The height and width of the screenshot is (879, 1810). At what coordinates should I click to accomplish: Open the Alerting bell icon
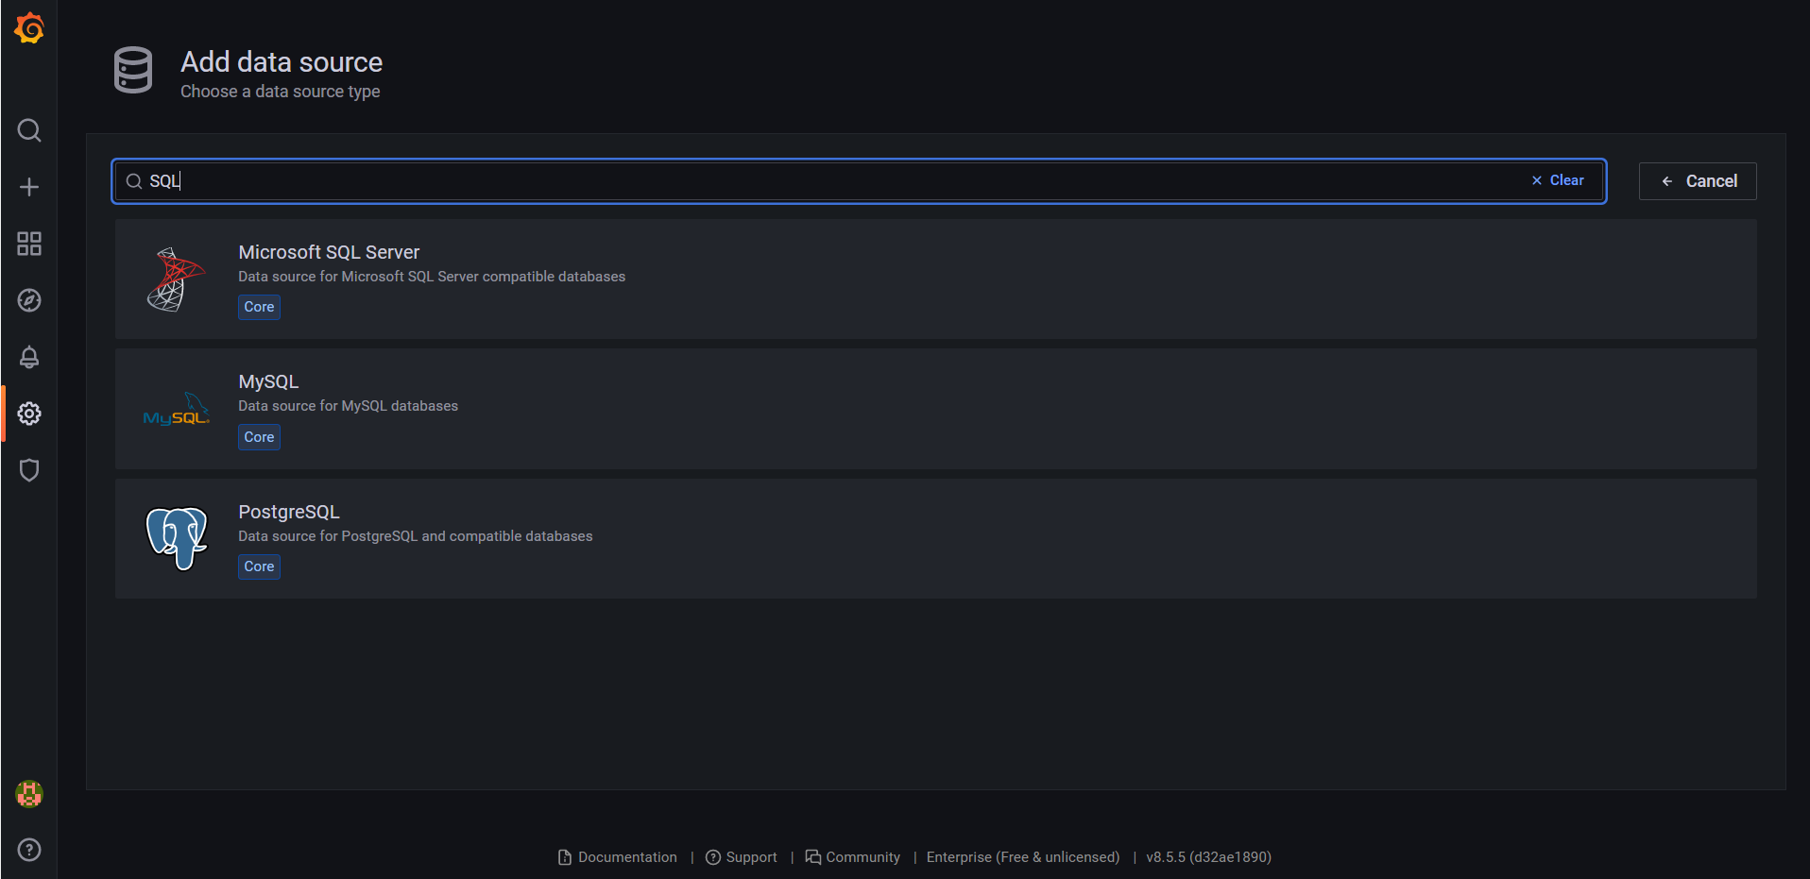point(29,357)
